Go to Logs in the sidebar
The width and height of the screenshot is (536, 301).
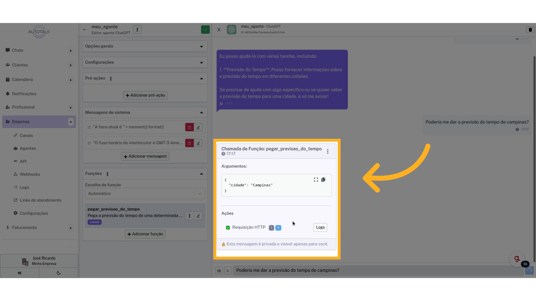click(x=24, y=188)
